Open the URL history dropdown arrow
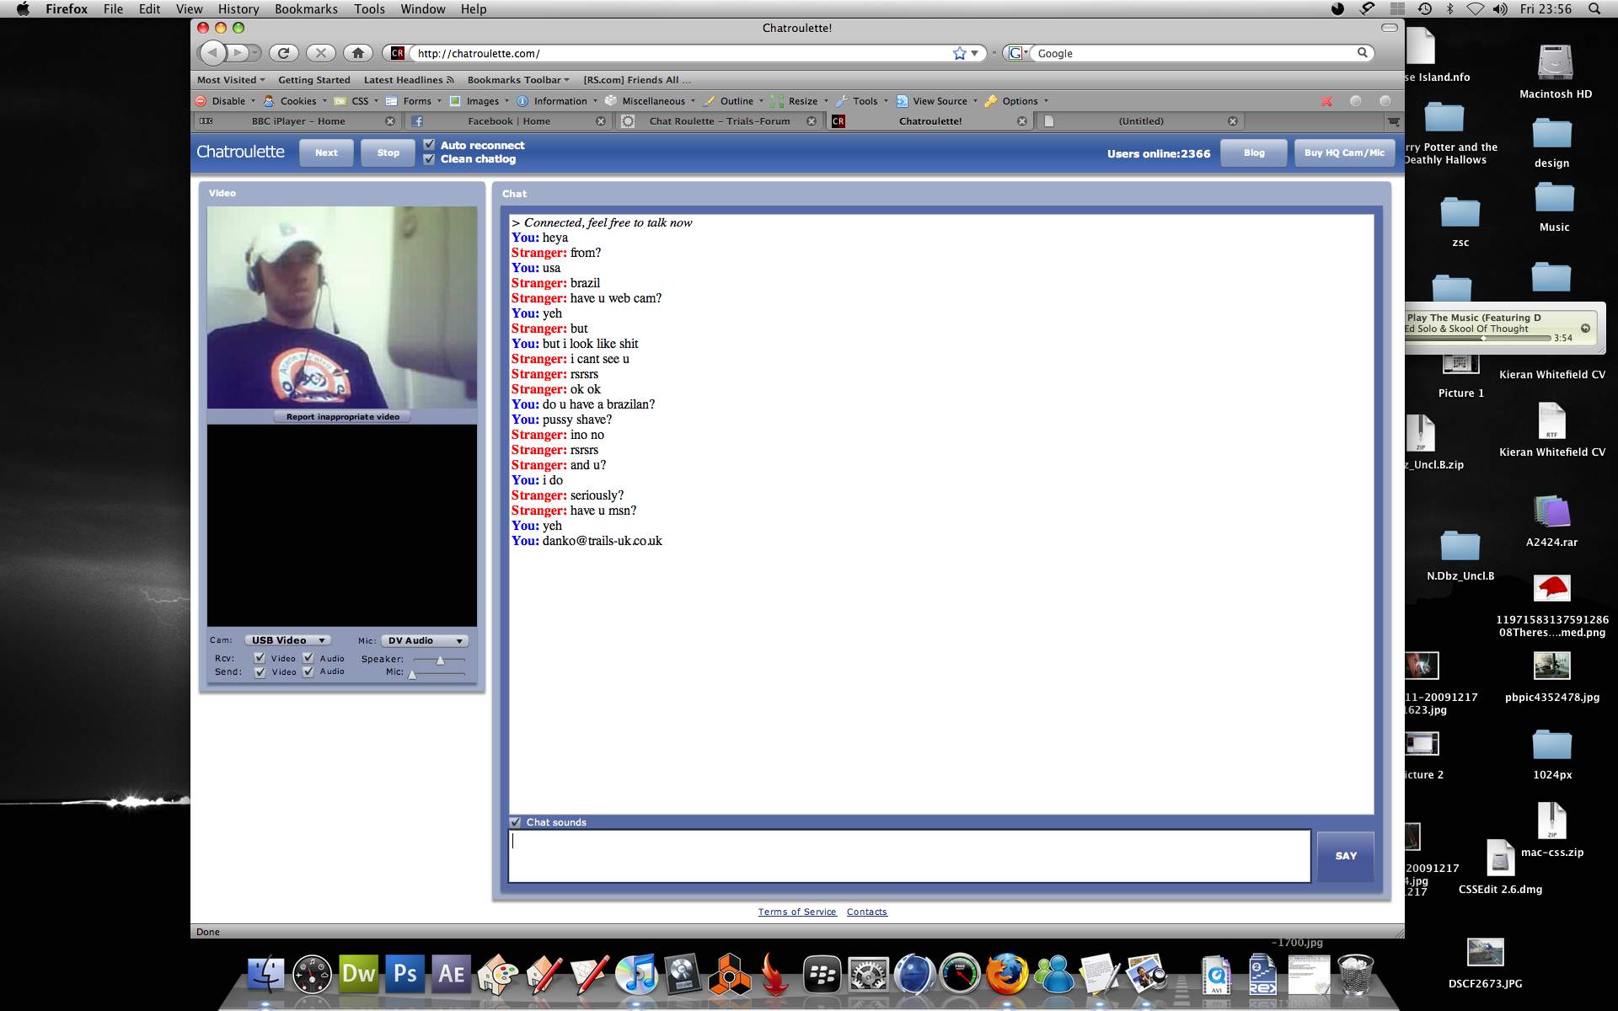The width and height of the screenshot is (1618, 1011). pos(974,53)
